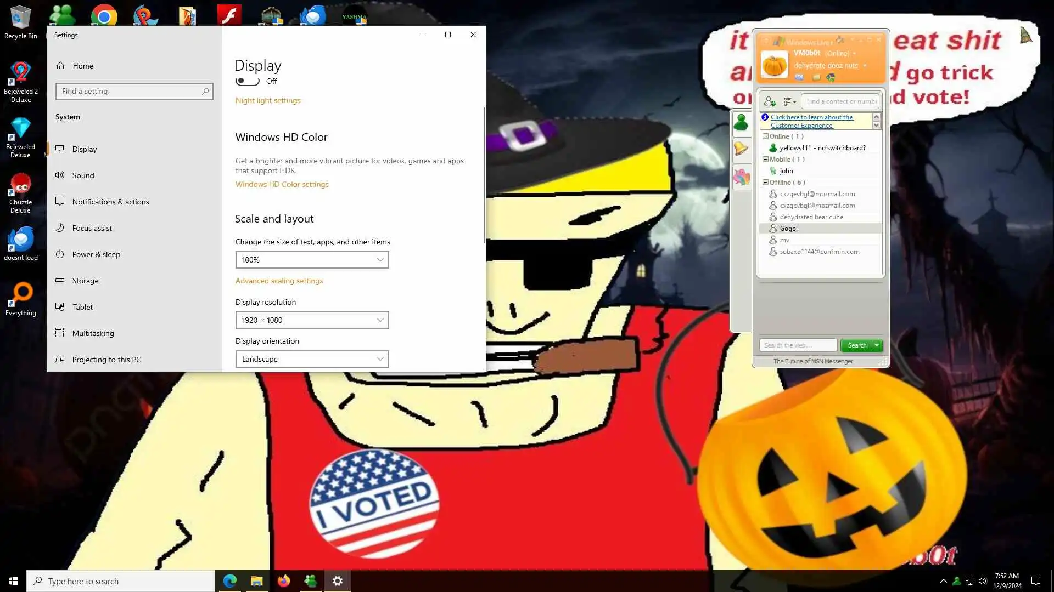The image size is (1054, 592).
Task: Open the scale percentage 100% dropdown
Action: [312, 260]
